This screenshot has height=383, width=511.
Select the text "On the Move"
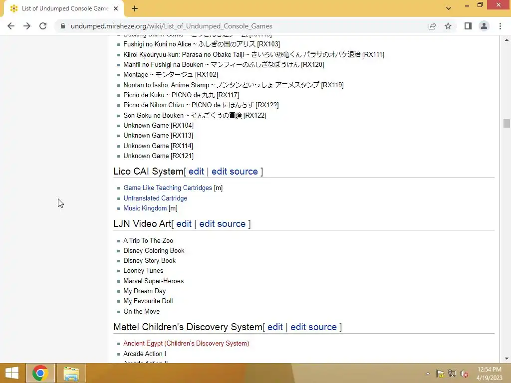pyautogui.click(x=141, y=312)
